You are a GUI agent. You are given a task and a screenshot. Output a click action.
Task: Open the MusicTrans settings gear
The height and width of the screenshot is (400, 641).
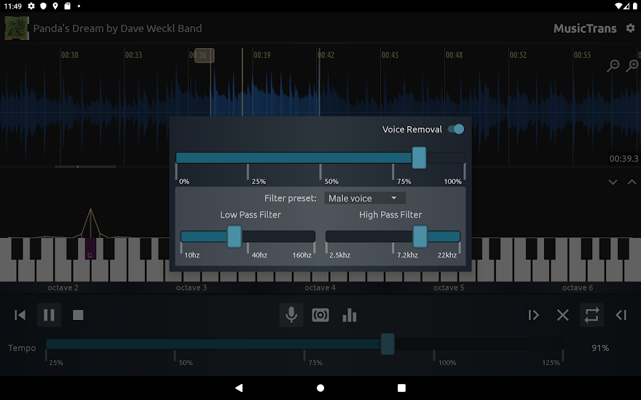click(630, 28)
